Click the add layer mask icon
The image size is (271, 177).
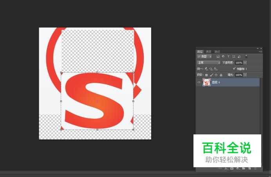(232, 168)
